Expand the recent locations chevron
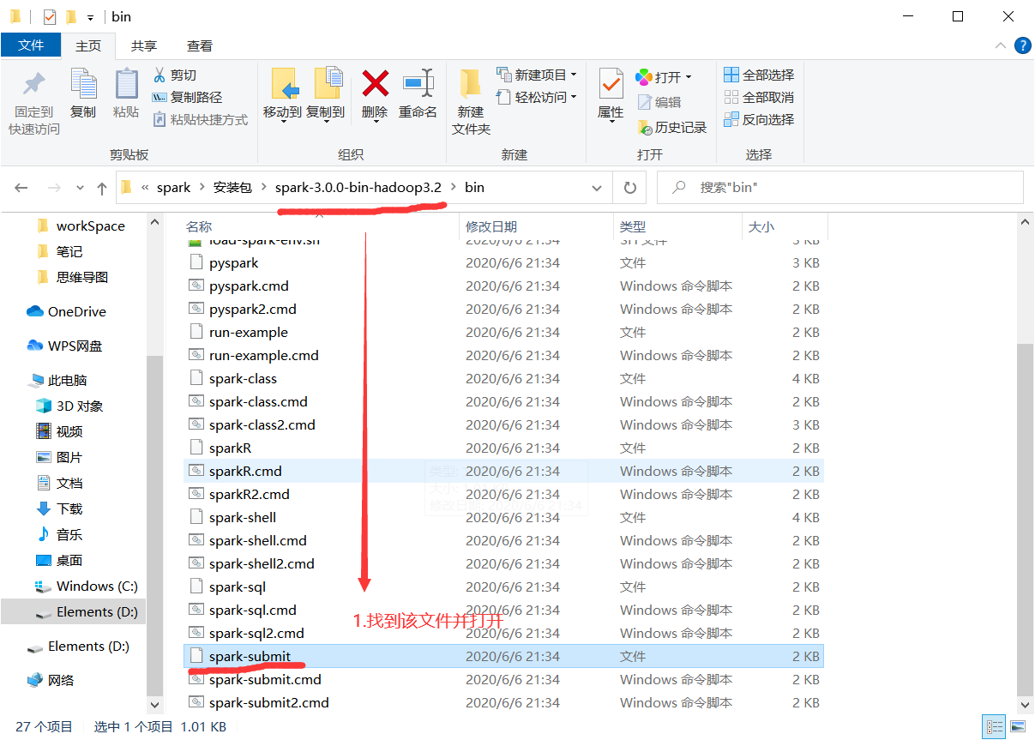The height and width of the screenshot is (740, 1035). pyautogui.click(x=80, y=188)
